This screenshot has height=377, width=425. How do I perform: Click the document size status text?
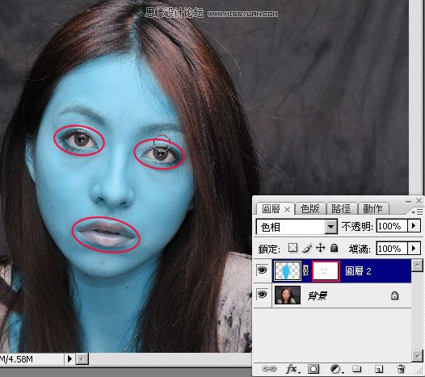click(16, 359)
